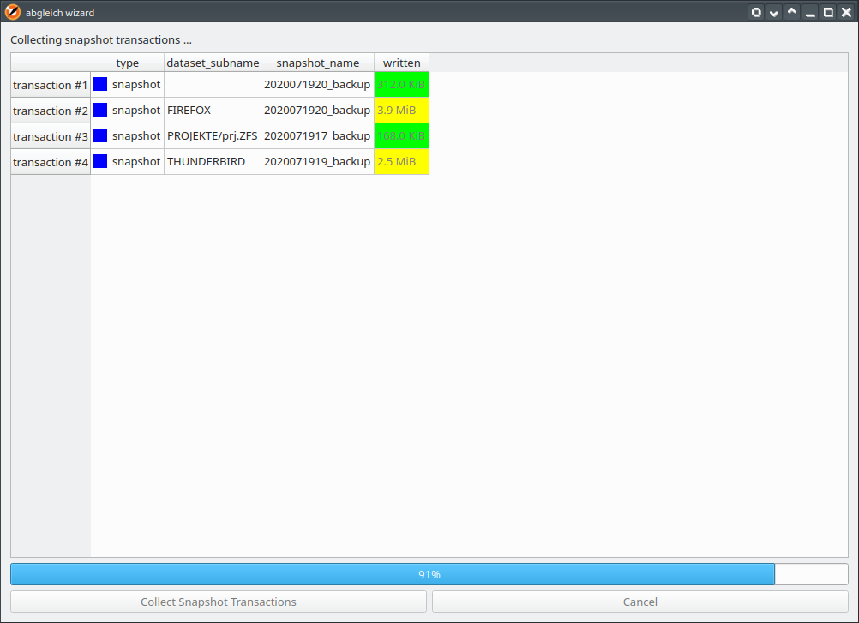
Task: Click the keep-above arrow icon in title bar
Action: coord(791,12)
